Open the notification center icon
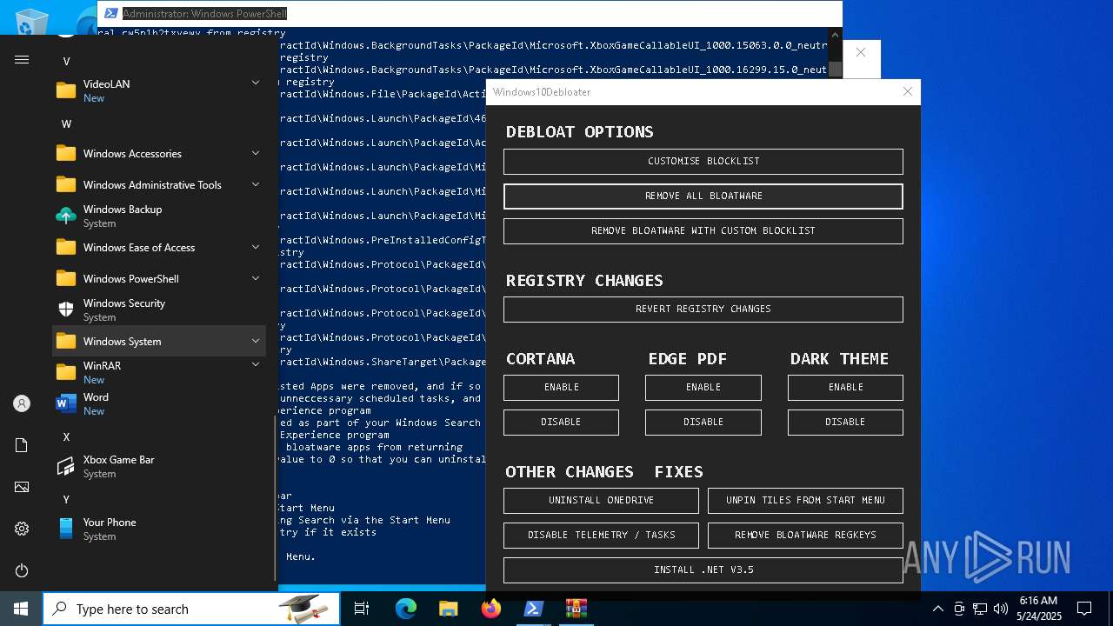The width and height of the screenshot is (1113, 626). tap(1084, 609)
